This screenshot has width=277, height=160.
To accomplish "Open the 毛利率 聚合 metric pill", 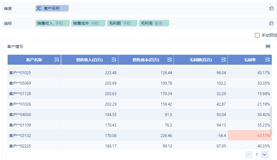I will [154, 23].
